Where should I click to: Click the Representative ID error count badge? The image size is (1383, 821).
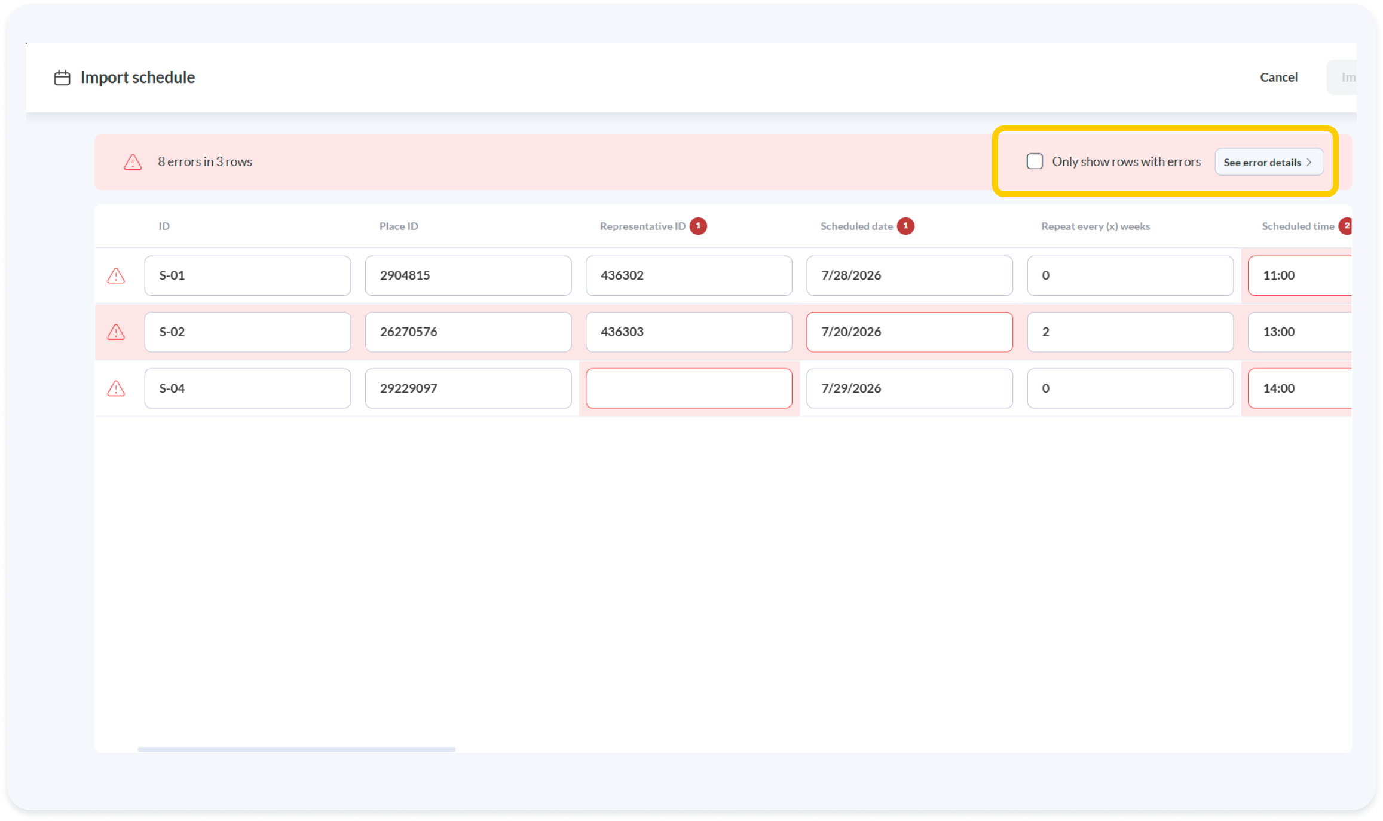[698, 226]
